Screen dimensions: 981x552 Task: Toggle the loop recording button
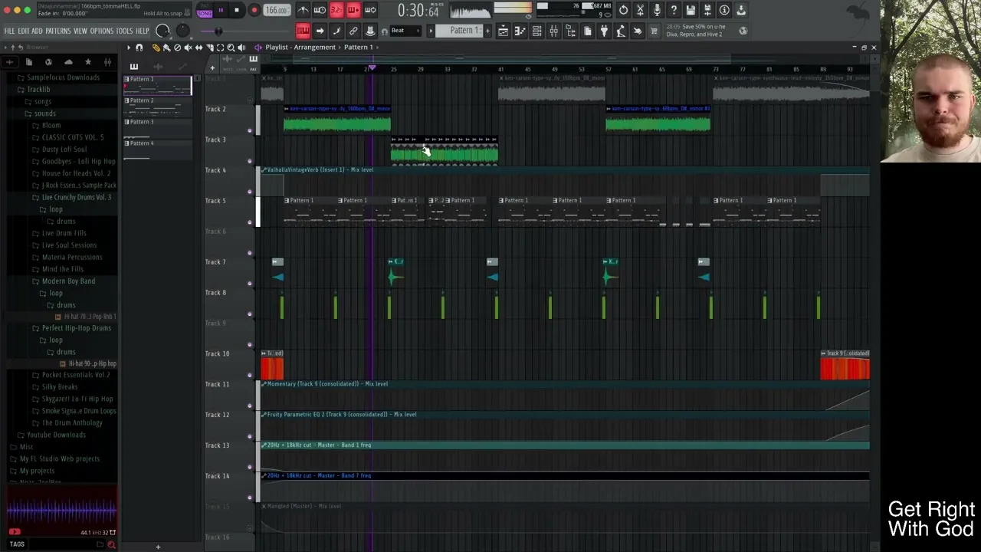click(370, 10)
